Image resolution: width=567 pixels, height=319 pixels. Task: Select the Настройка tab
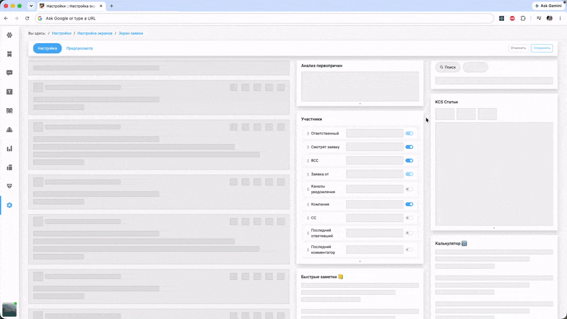(x=47, y=48)
